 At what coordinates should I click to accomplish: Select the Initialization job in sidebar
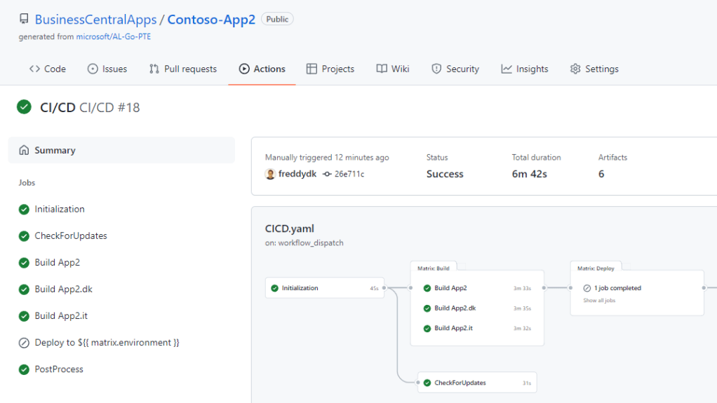pos(60,209)
